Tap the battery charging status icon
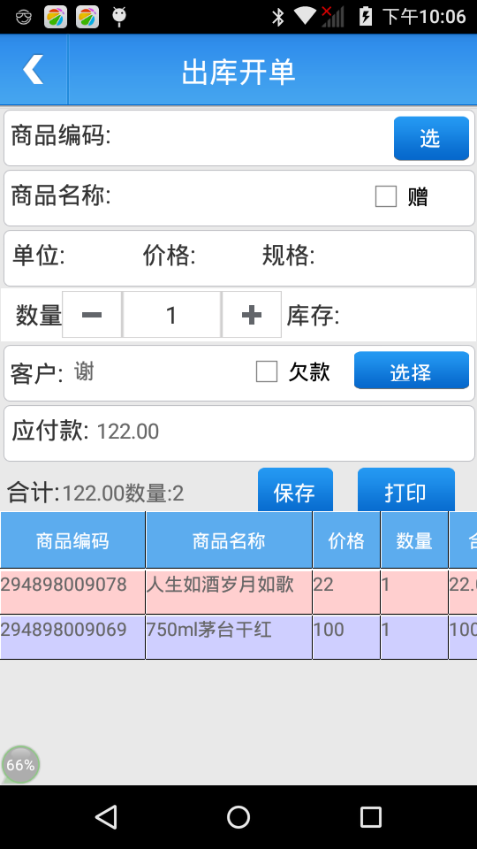477x849 pixels. pyautogui.click(x=366, y=16)
